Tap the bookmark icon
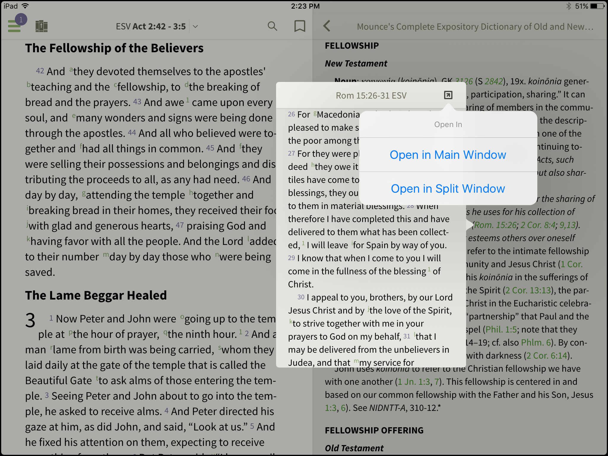The height and width of the screenshot is (456, 608). [x=300, y=26]
